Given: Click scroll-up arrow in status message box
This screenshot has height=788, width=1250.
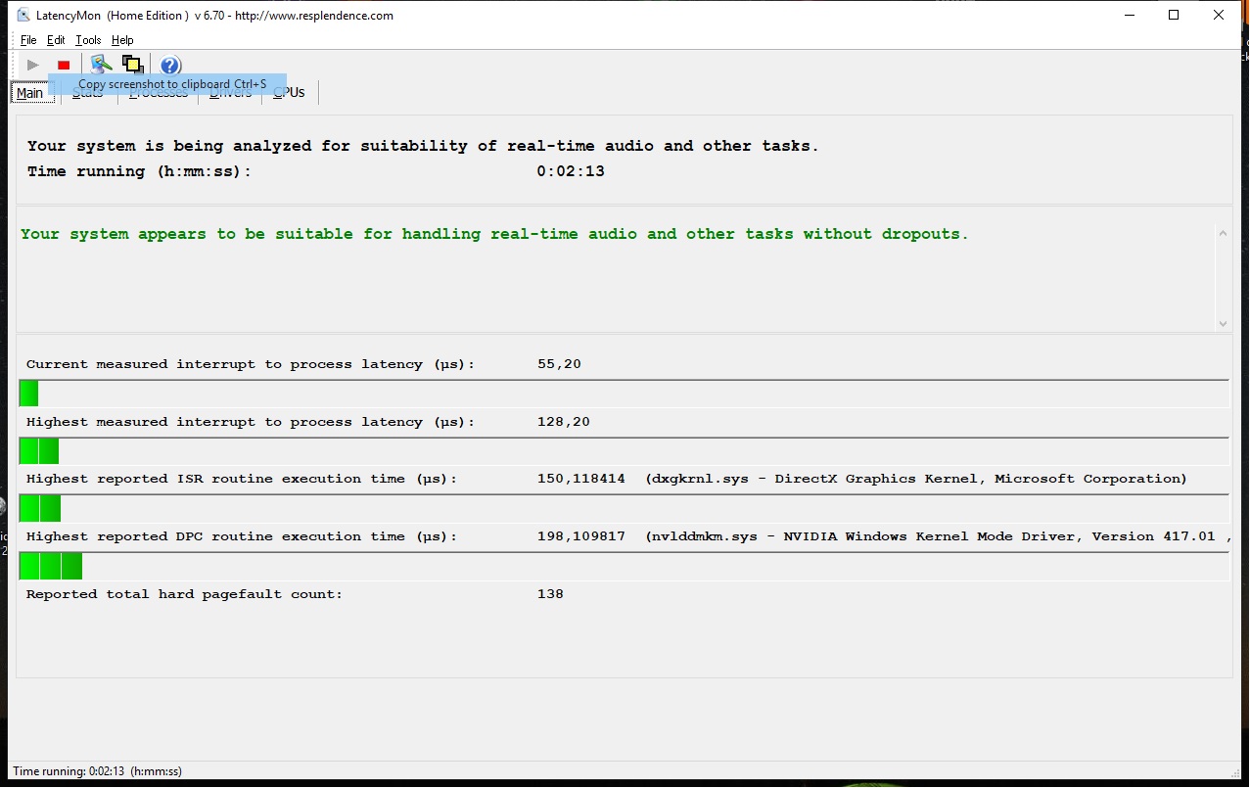Looking at the screenshot, I should [1223, 233].
